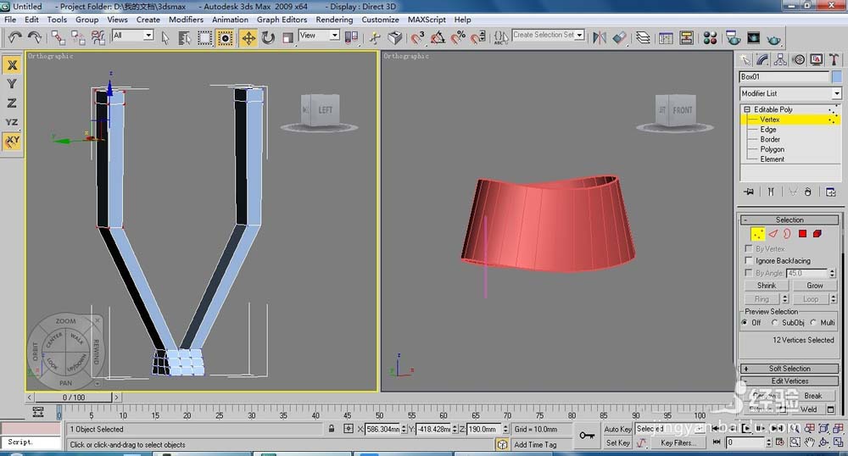This screenshot has width=848, height=456.
Task: Click the Grow selection button
Action: click(814, 286)
